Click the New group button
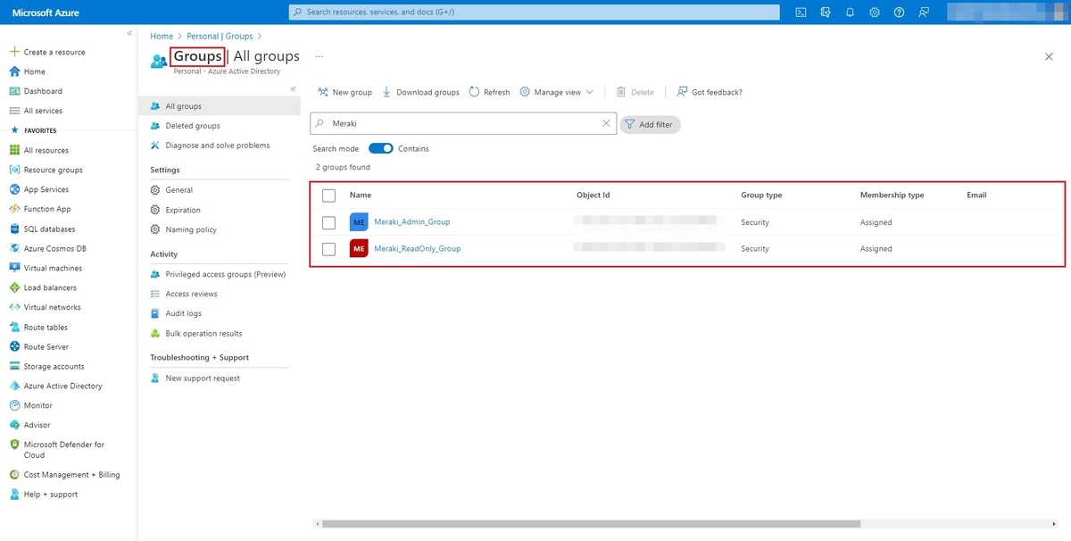 click(x=345, y=92)
